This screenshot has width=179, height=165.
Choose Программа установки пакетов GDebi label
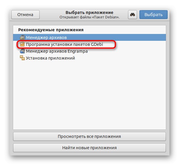coord(64,44)
